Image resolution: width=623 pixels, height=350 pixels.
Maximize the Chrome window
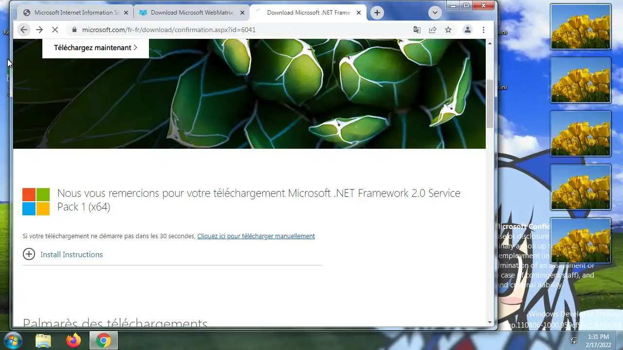[466, 5]
